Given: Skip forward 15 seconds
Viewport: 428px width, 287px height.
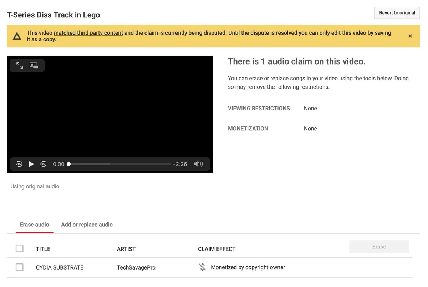Looking at the screenshot, I should [x=43, y=164].
